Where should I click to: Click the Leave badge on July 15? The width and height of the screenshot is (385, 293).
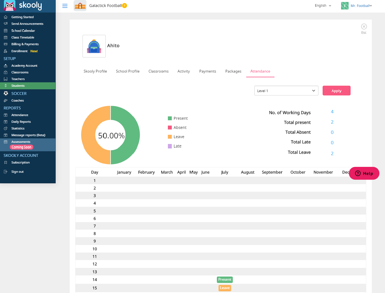pos(225,288)
